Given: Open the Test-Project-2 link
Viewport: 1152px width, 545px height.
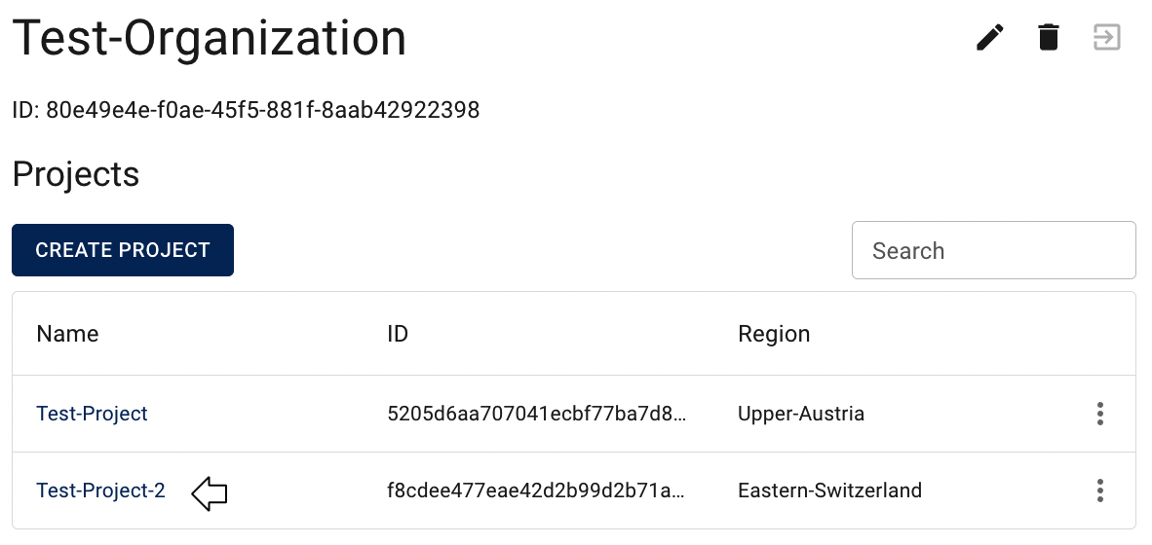Looking at the screenshot, I should 100,490.
